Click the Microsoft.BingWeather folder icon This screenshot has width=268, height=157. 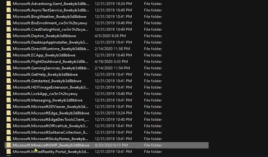[x=9, y=16]
